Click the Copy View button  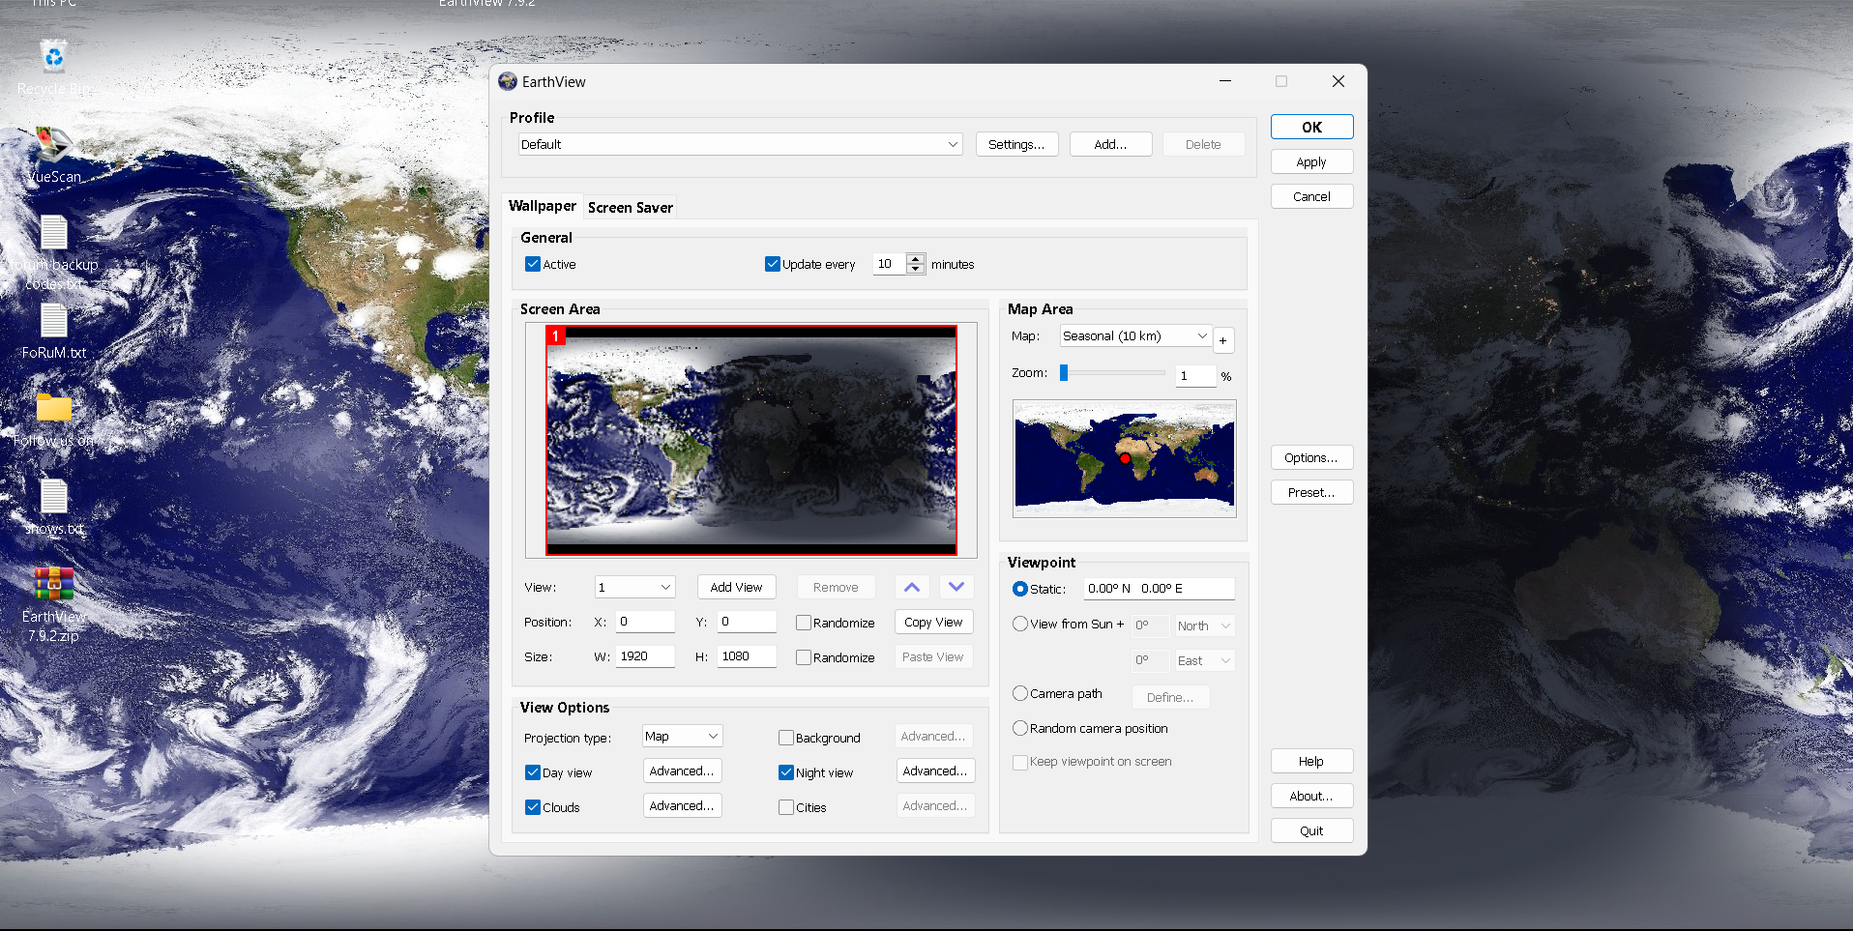[933, 622]
